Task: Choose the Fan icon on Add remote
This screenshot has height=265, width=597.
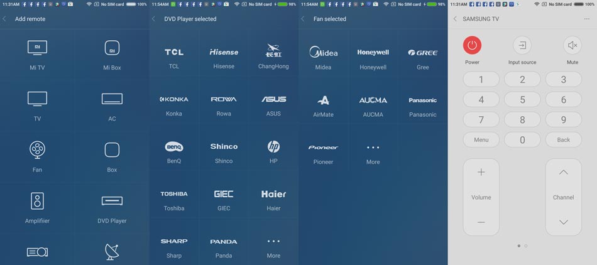Action: click(37, 150)
